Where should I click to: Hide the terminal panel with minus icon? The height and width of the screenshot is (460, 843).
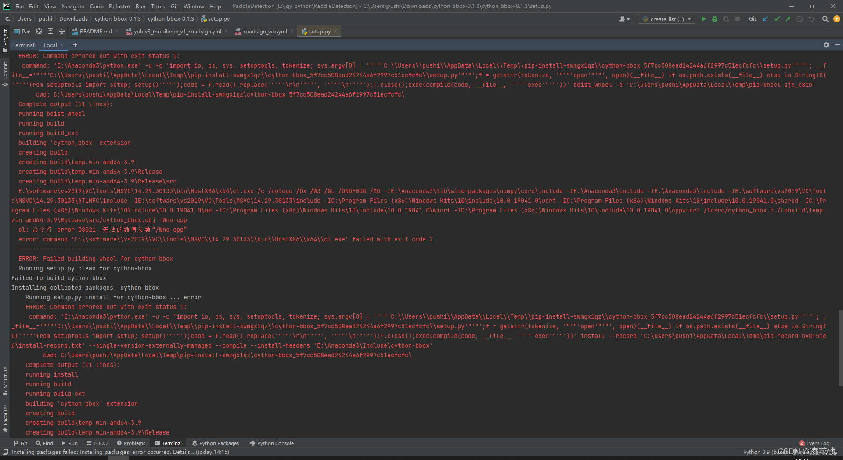pos(837,45)
